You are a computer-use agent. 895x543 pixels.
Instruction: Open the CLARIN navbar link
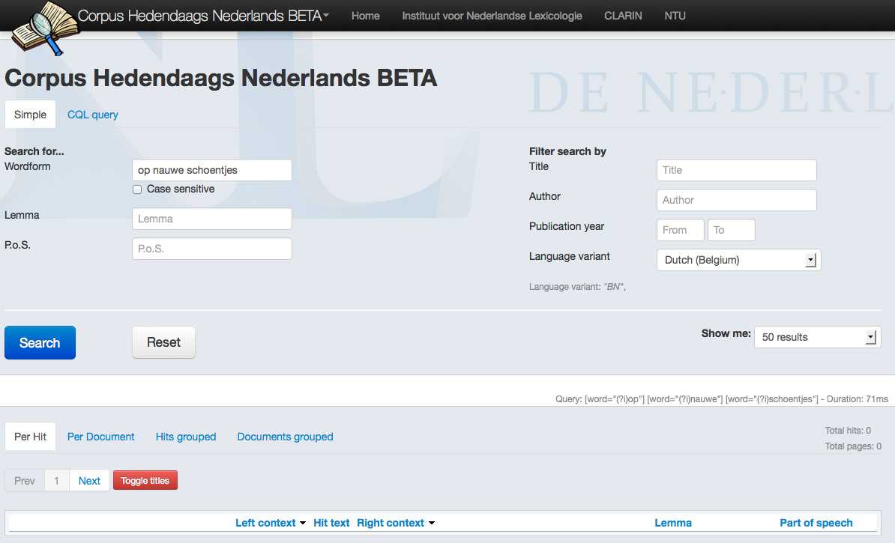click(x=623, y=16)
